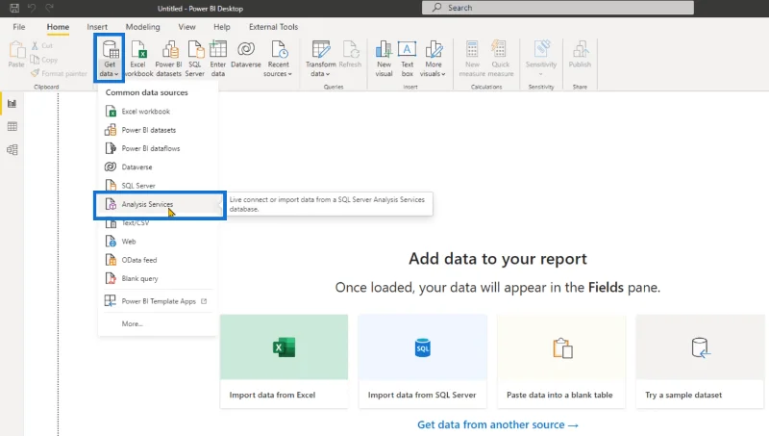The height and width of the screenshot is (436, 769).
Task: Click the New measure ribbon icon
Action: pos(472,59)
